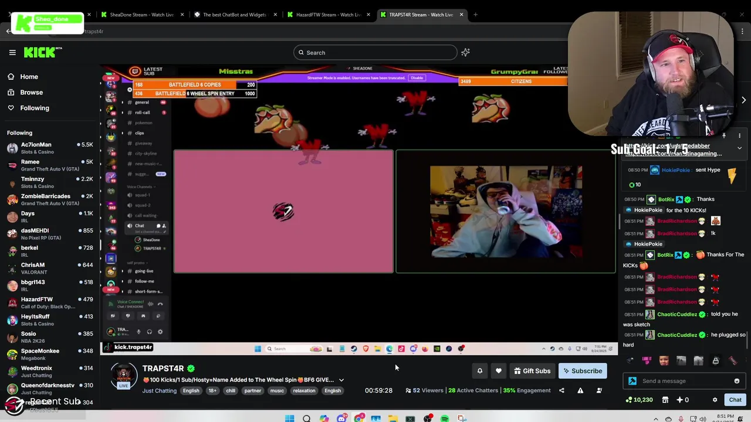Switch to best ChatBot and Widgets tab
Viewport: 751px width, 422px height.
[x=234, y=15]
